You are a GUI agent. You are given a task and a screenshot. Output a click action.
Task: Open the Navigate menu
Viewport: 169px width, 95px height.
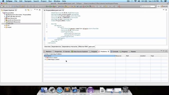(28, 1)
